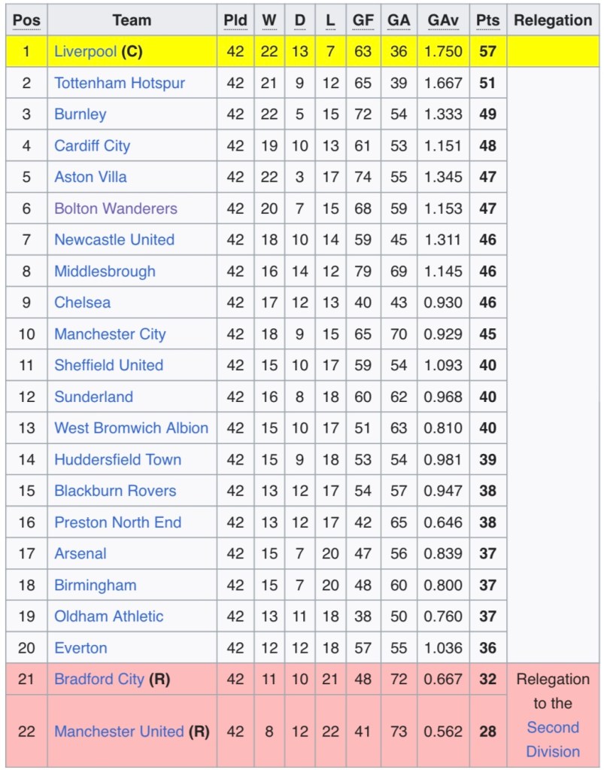Click the Bradford City link
Screen dimensions: 604x770
pos(99,680)
